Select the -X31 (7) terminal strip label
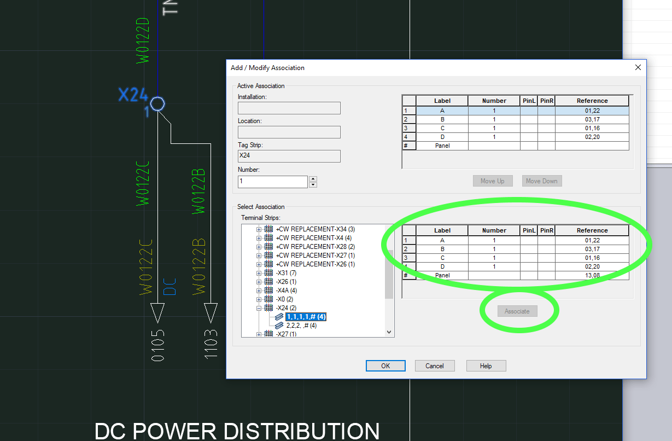672x441 pixels. click(x=287, y=273)
